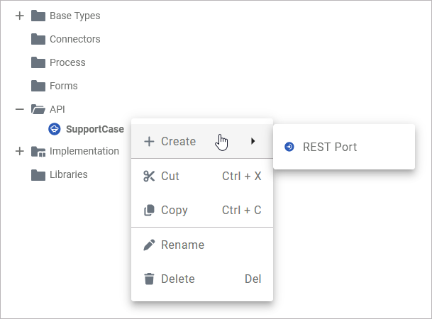The height and width of the screenshot is (319, 432).
Task: Click the Forms tree item
Action: tap(63, 86)
